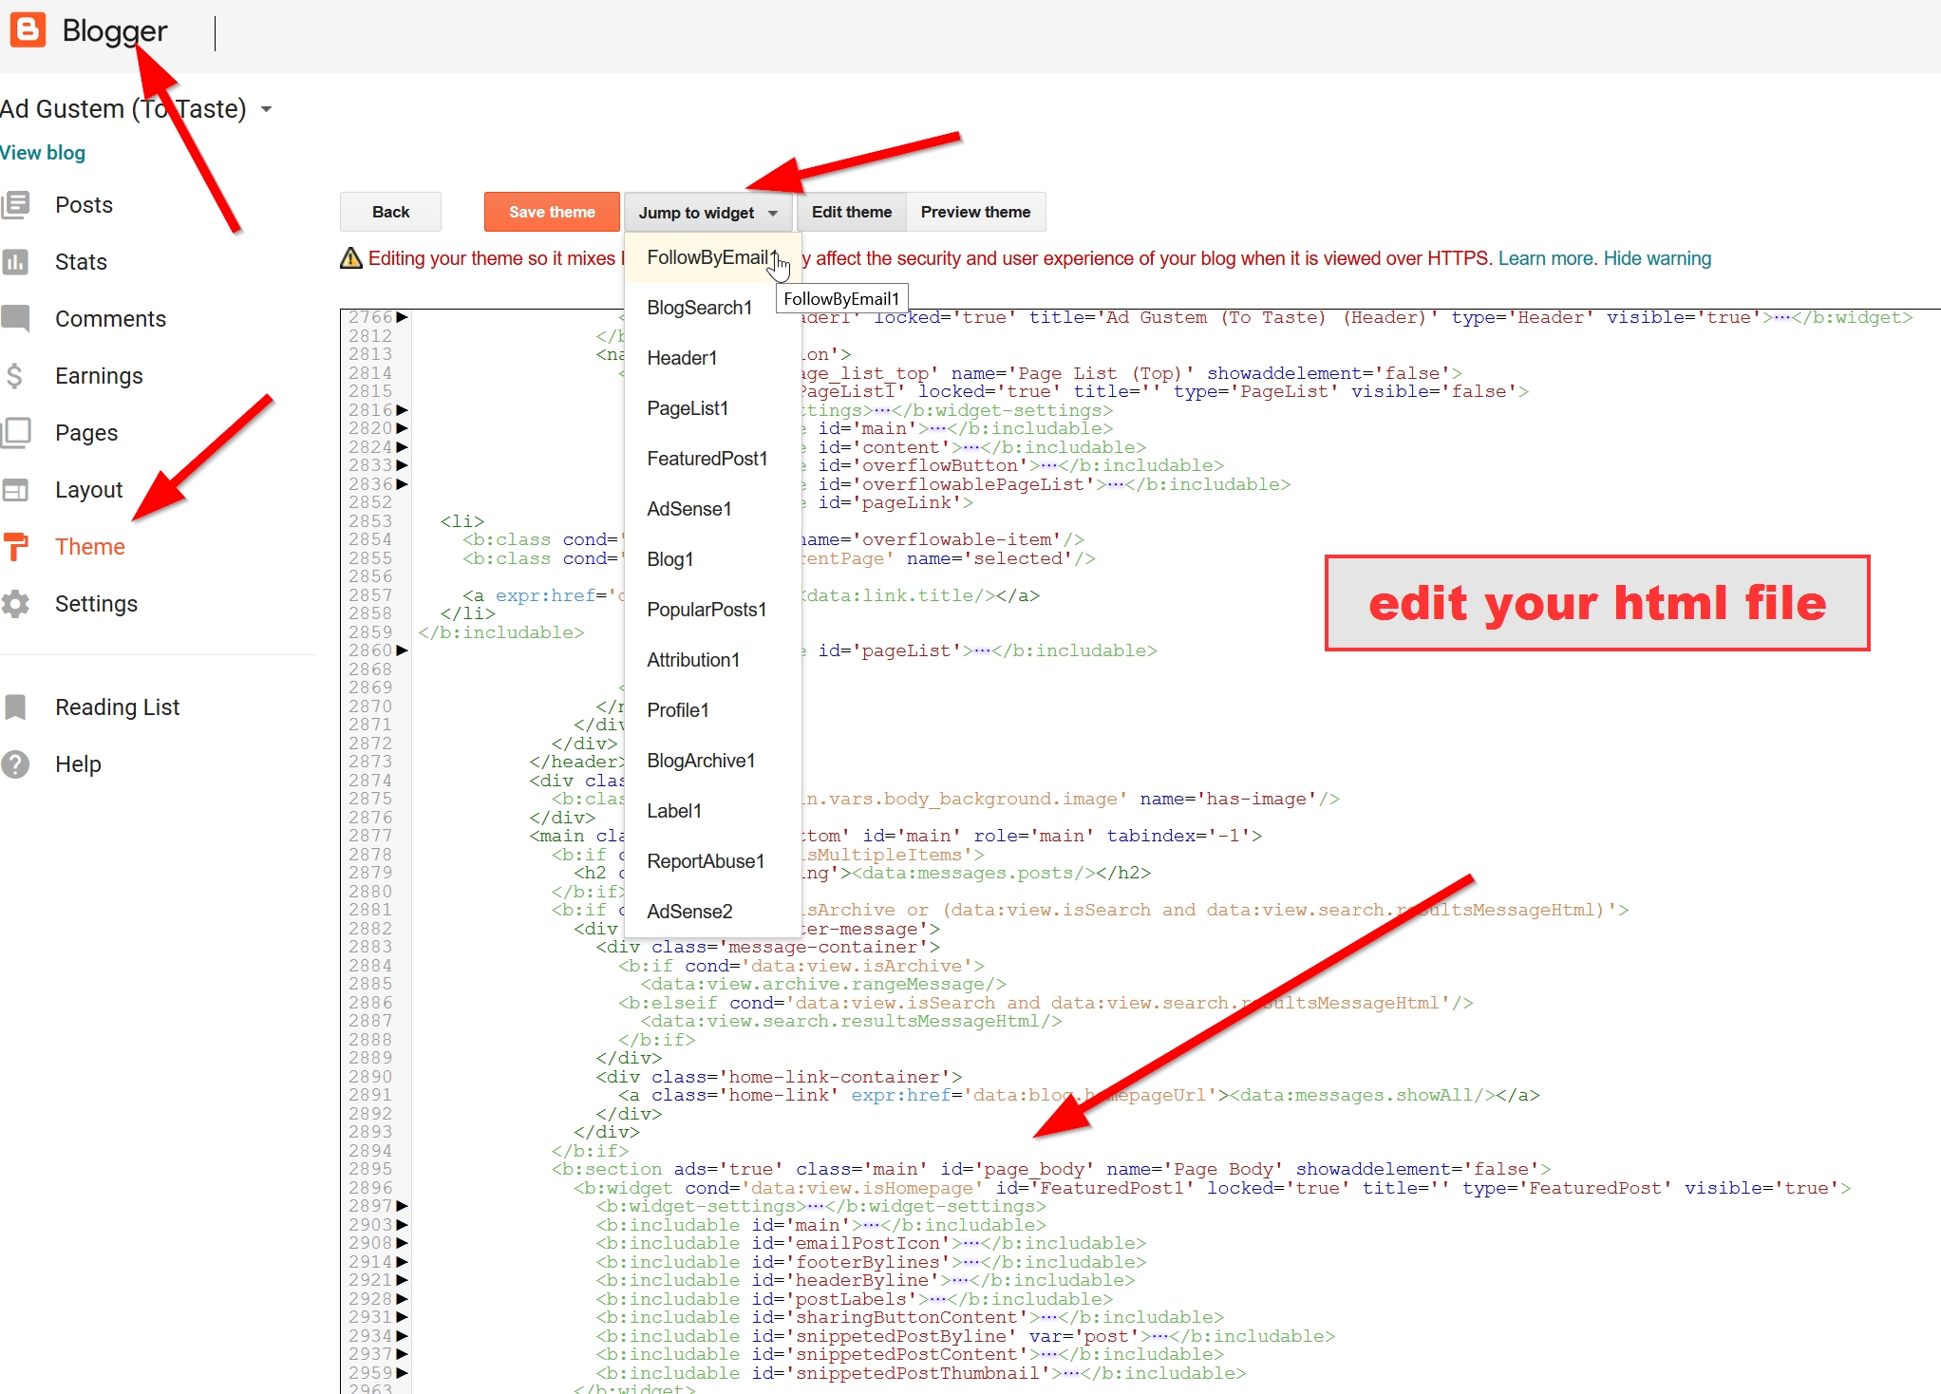The height and width of the screenshot is (1394, 1941).
Task: Select BlogSearch1 from the widget list
Action: tap(699, 308)
